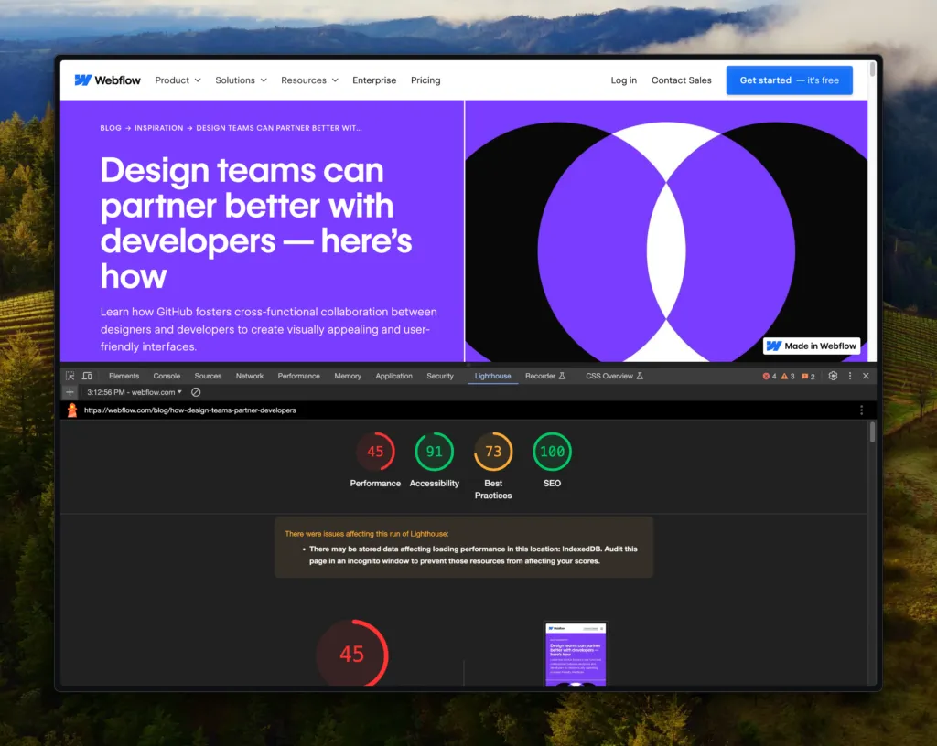This screenshot has width=937, height=746.
Task: Click the IndexedDB warning message text
Action: tap(473, 555)
